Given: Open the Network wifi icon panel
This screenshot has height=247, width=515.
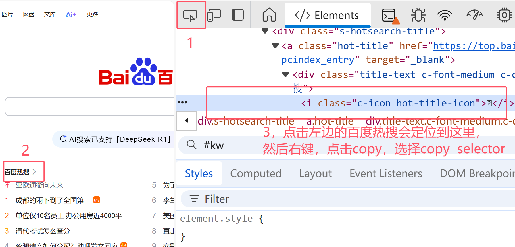Looking at the screenshot, I should click(x=445, y=15).
